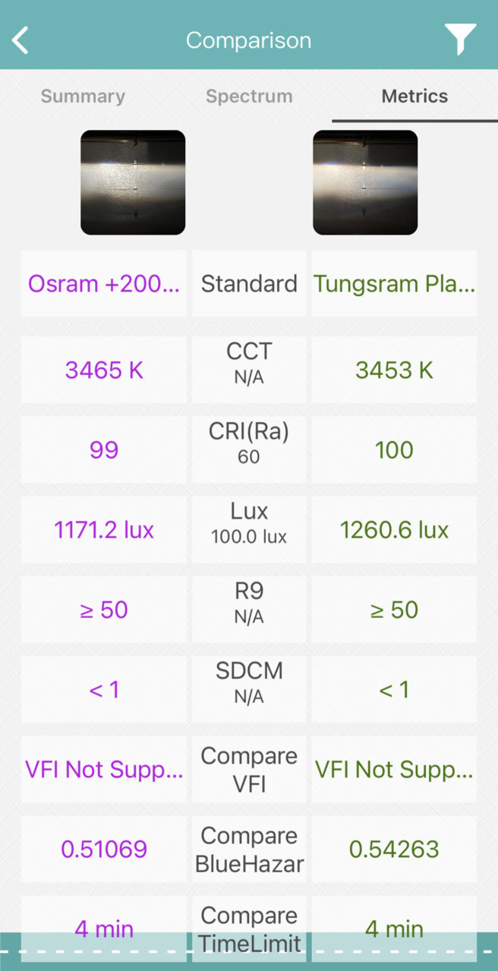Select the Metrics tab
The width and height of the screenshot is (498, 971).
click(414, 96)
